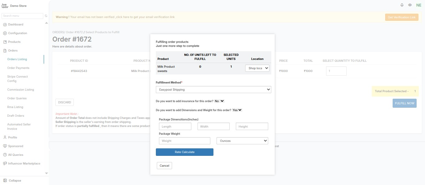
Task: Open the Fulfillment Method dropdown
Action: [x=213, y=89]
